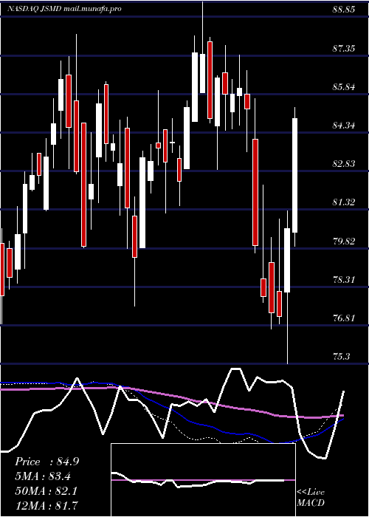Viewport: 369px width, 517px height.
Task: Click inside the Live MACD inset chart
Action: coord(203,480)
